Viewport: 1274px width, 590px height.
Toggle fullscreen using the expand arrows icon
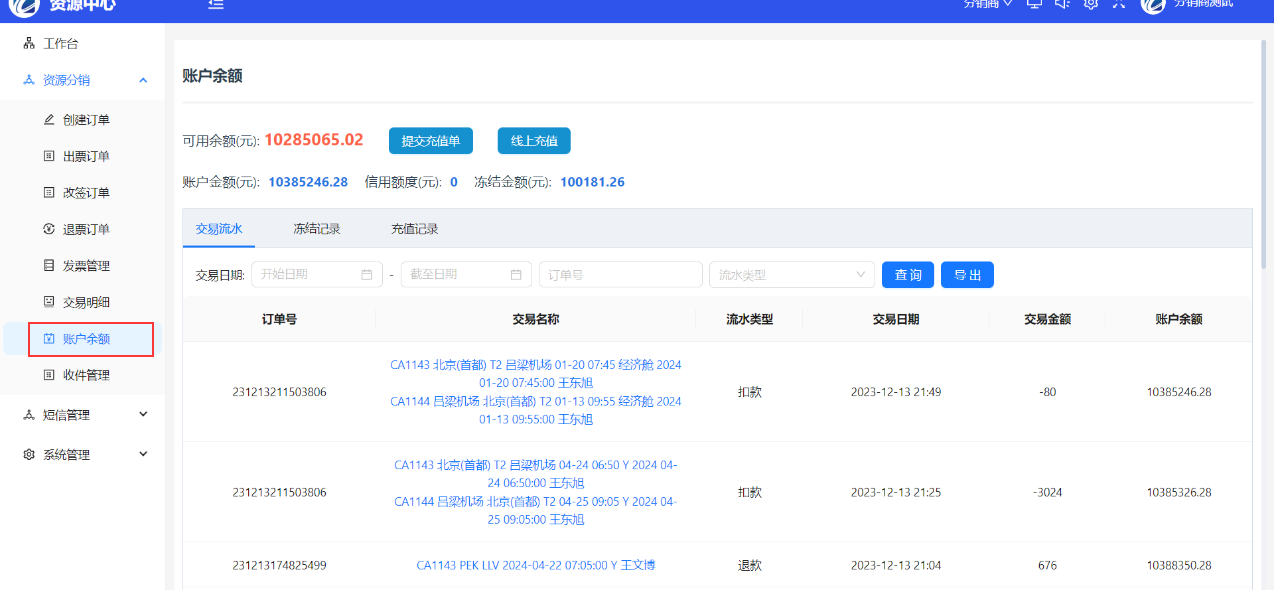click(x=1119, y=4)
